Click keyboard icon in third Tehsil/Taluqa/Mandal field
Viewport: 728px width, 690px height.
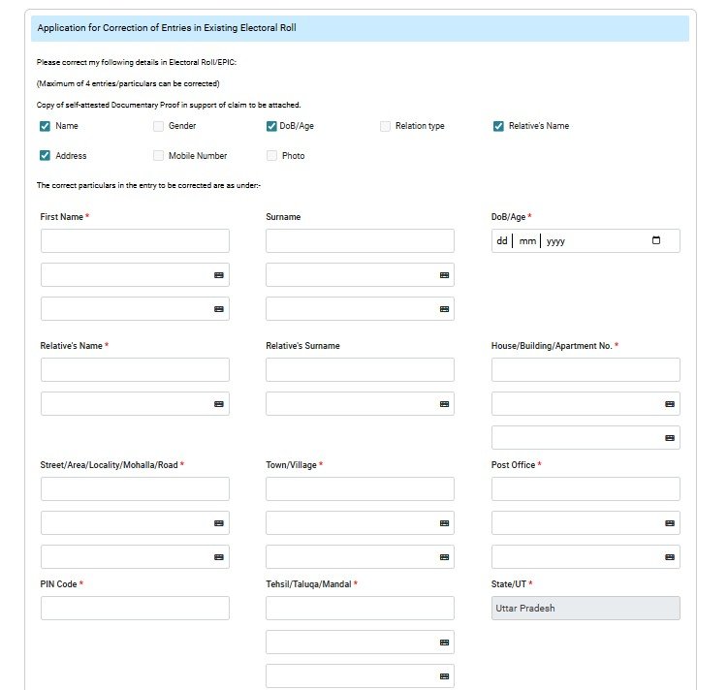444,676
